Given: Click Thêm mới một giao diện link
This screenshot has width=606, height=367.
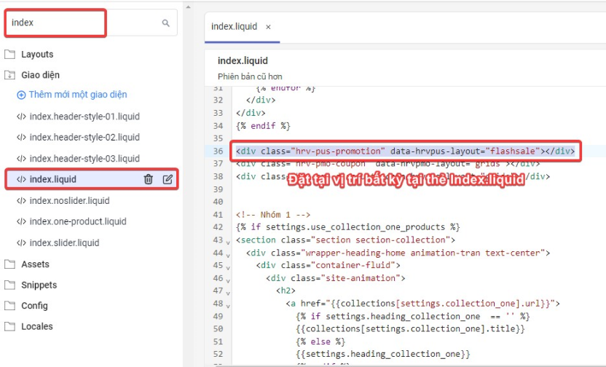Looking at the screenshot, I should (x=77, y=95).
